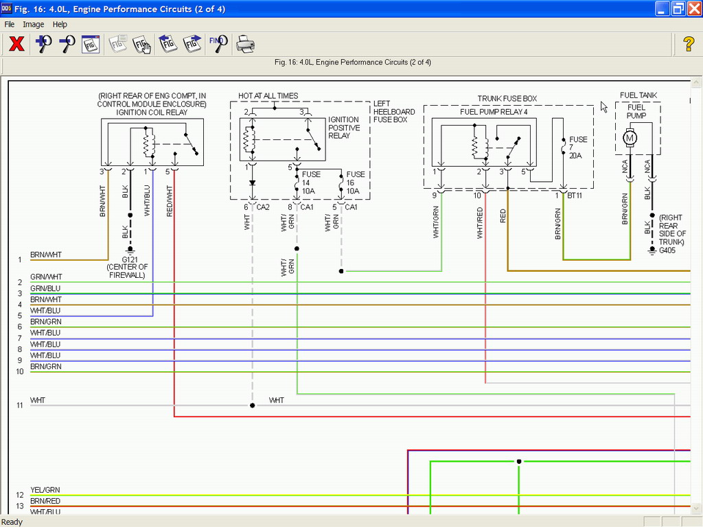The width and height of the screenshot is (703, 527).
Task: Go to the next figure
Action: (192, 44)
